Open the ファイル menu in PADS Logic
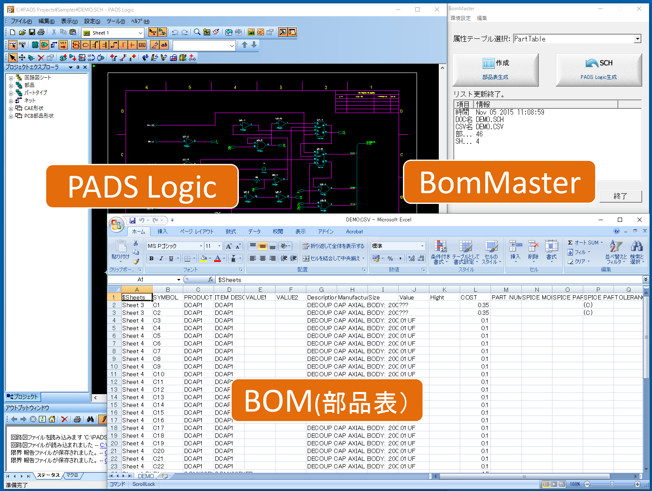Viewport: 652px width, 491px height. [21, 21]
